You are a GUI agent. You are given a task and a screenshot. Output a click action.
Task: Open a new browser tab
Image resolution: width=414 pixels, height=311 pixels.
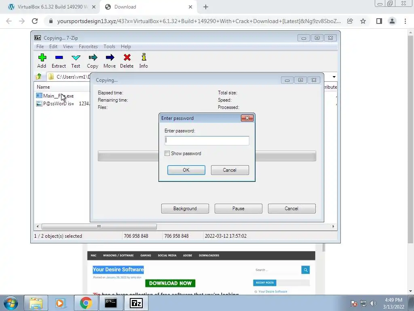click(206, 7)
